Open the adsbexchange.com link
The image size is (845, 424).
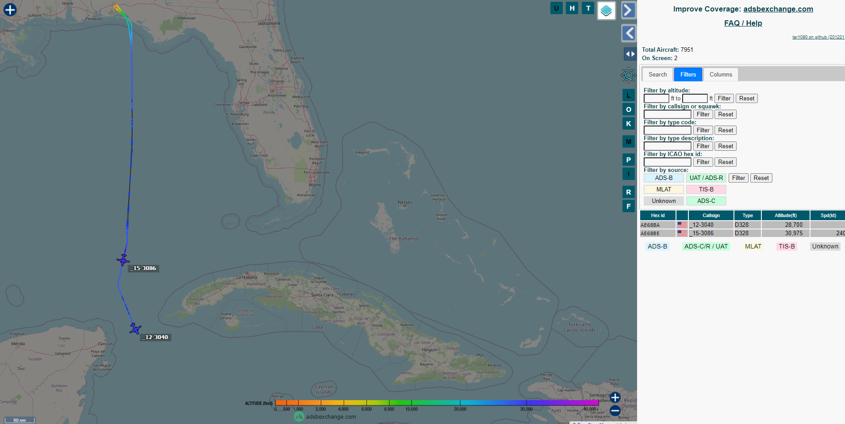point(778,9)
